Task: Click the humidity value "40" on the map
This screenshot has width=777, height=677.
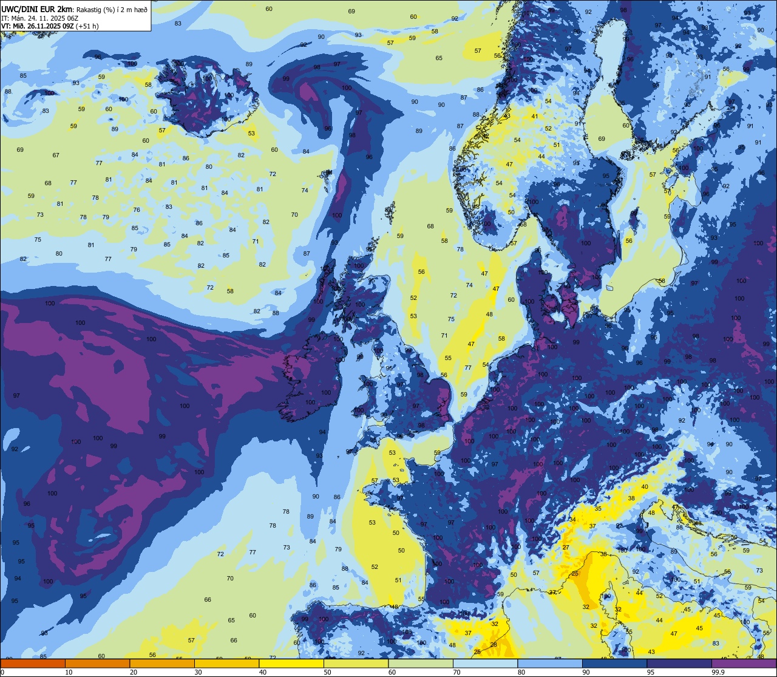Action: coord(645,486)
